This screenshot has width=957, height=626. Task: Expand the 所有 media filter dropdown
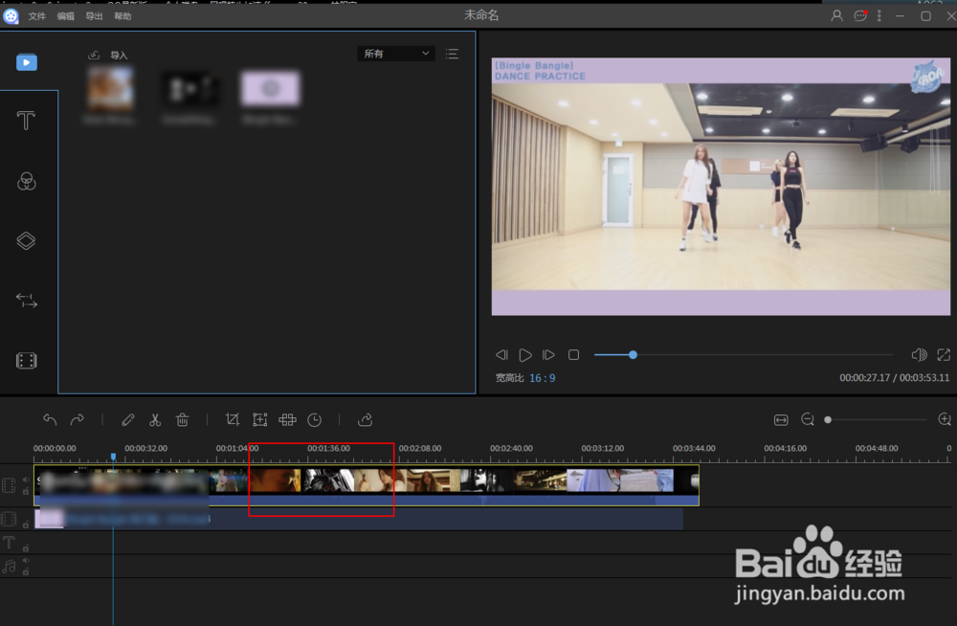point(396,54)
